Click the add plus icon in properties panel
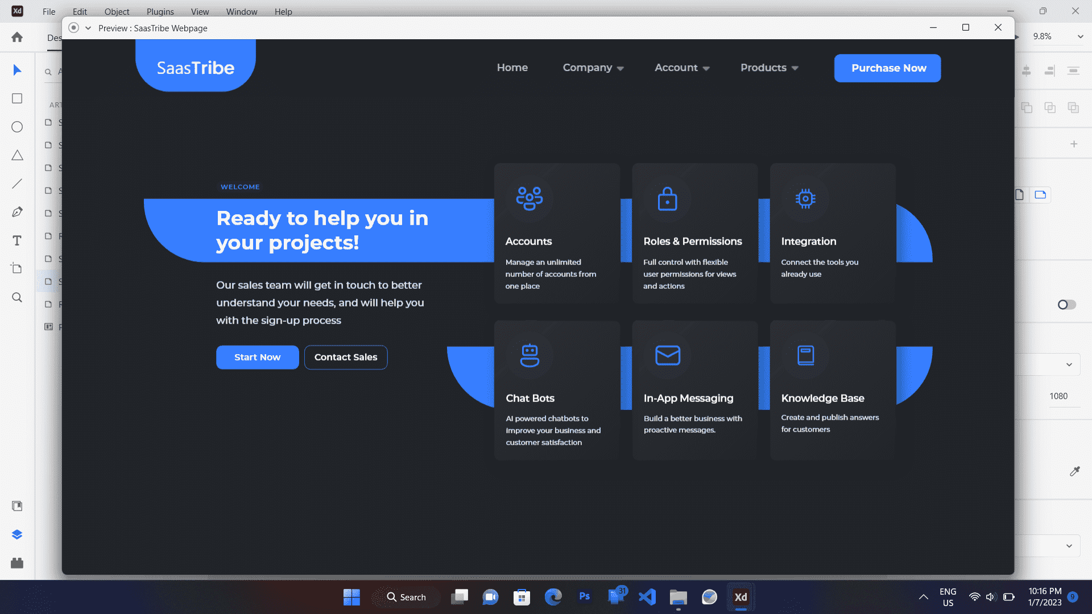 pos(1074,144)
